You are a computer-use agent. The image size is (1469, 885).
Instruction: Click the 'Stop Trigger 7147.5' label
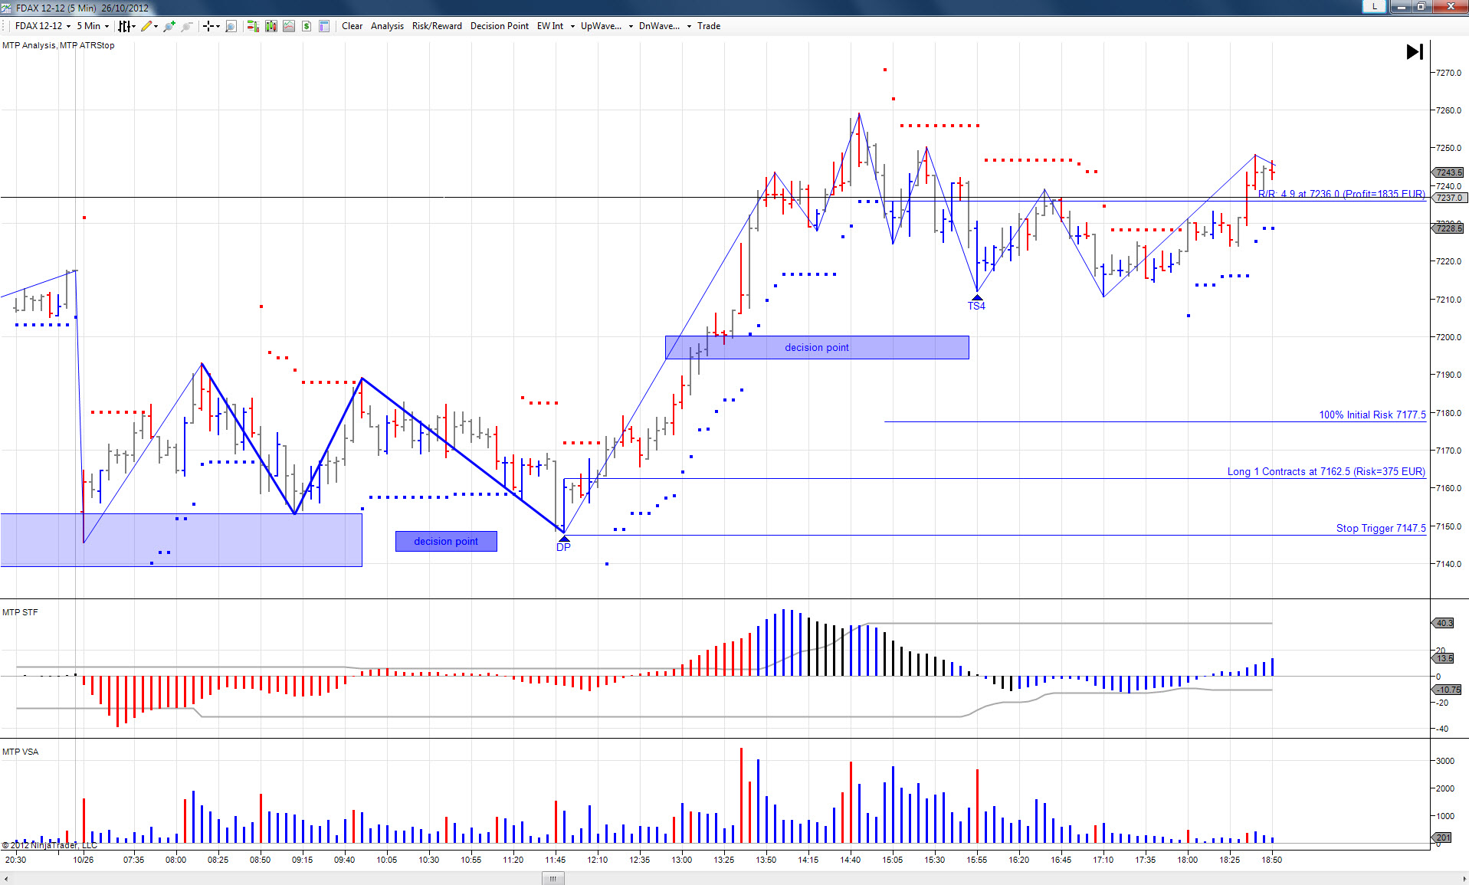(x=1381, y=528)
